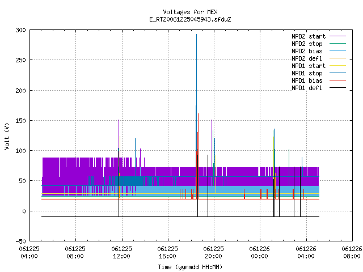Click the y-axis value 150
The image size is (363, 272).
[x=20, y=121]
